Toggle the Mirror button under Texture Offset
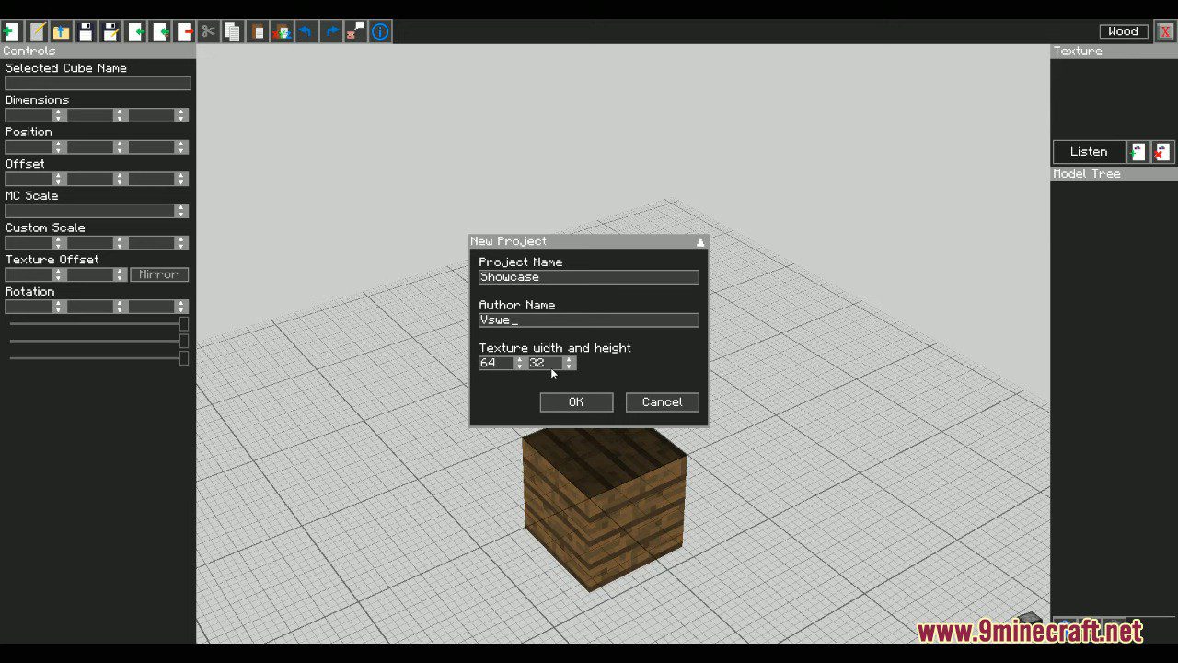The width and height of the screenshot is (1178, 663). point(159,274)
